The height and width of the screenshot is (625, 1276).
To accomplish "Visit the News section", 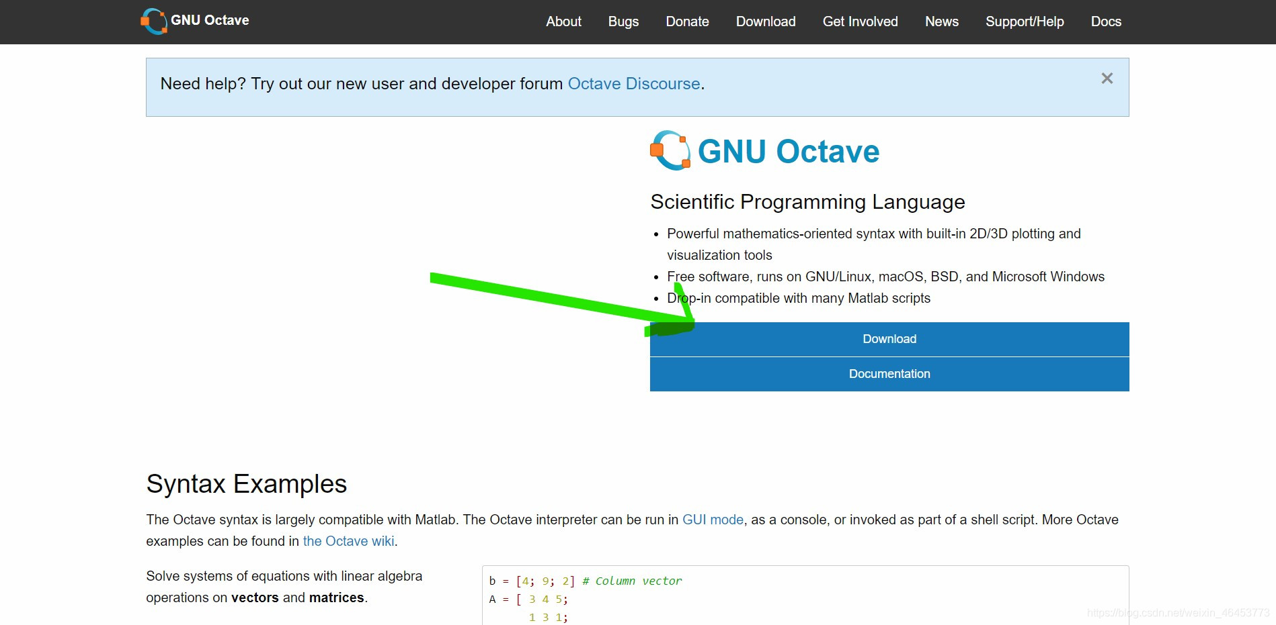I will coord(942,21).
